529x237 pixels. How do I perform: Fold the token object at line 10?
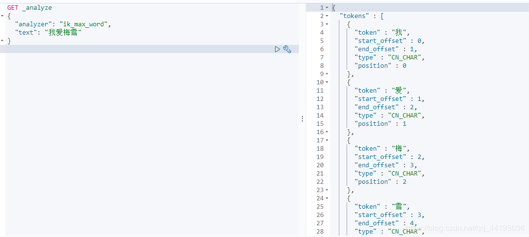(x=327, y=82)
